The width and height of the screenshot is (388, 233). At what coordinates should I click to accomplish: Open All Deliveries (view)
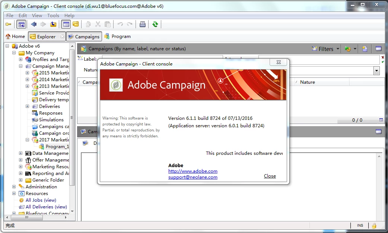tap(46, 207)
